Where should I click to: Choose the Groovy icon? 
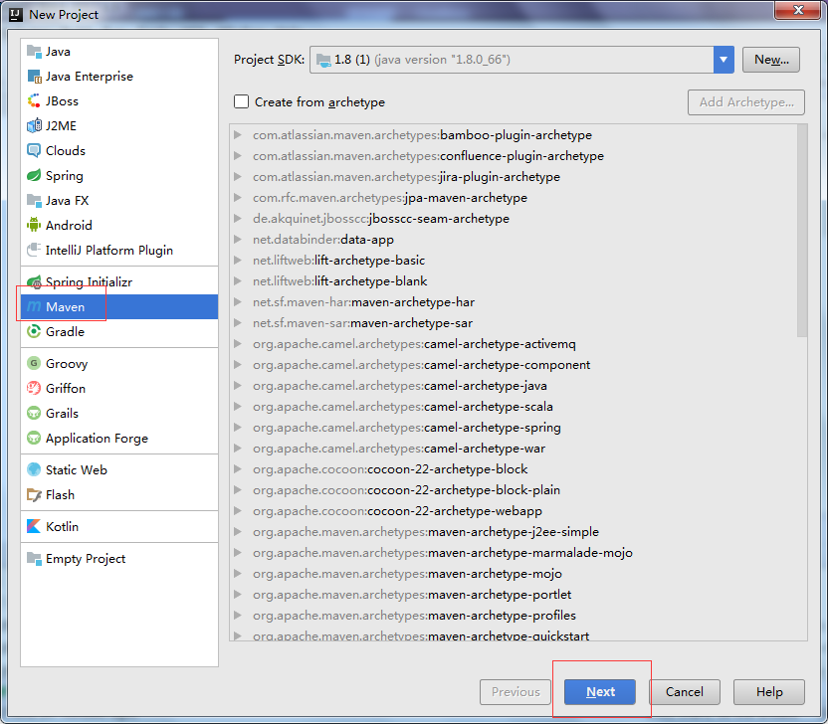34,363
